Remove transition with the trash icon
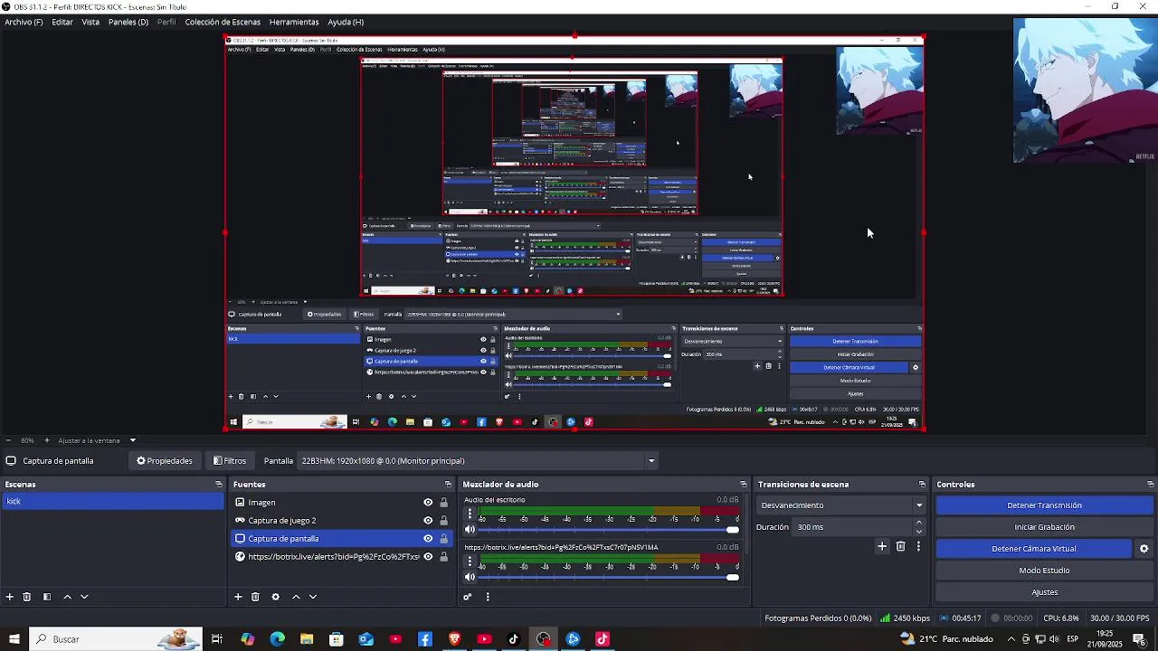Screen dimensions: 1158x651 [900, 546]
